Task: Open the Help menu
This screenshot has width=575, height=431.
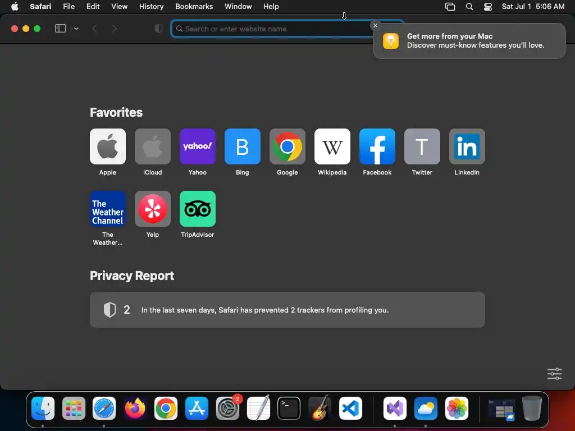Action: tap(271, 6)
